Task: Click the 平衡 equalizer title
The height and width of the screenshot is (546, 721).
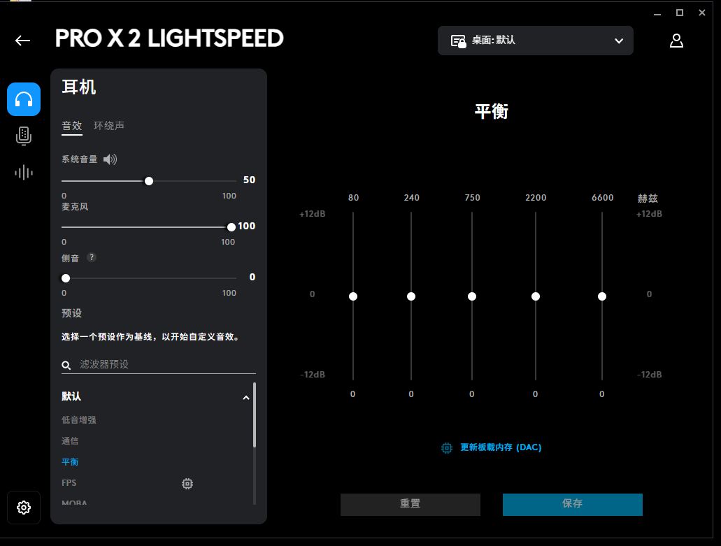Action: click(x=492, y=112)
